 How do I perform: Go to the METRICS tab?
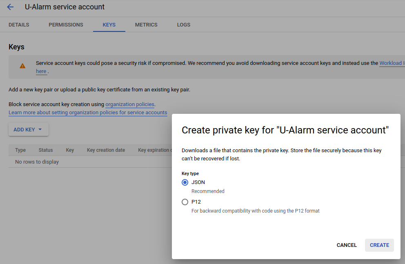146,25
